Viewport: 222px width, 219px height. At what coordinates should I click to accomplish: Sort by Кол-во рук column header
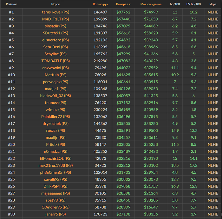(x=100, y=4)
